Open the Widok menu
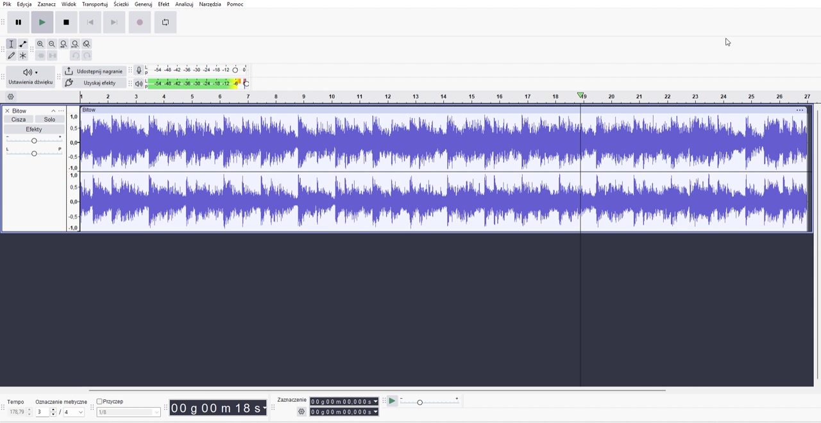 [x=69, y=4]
